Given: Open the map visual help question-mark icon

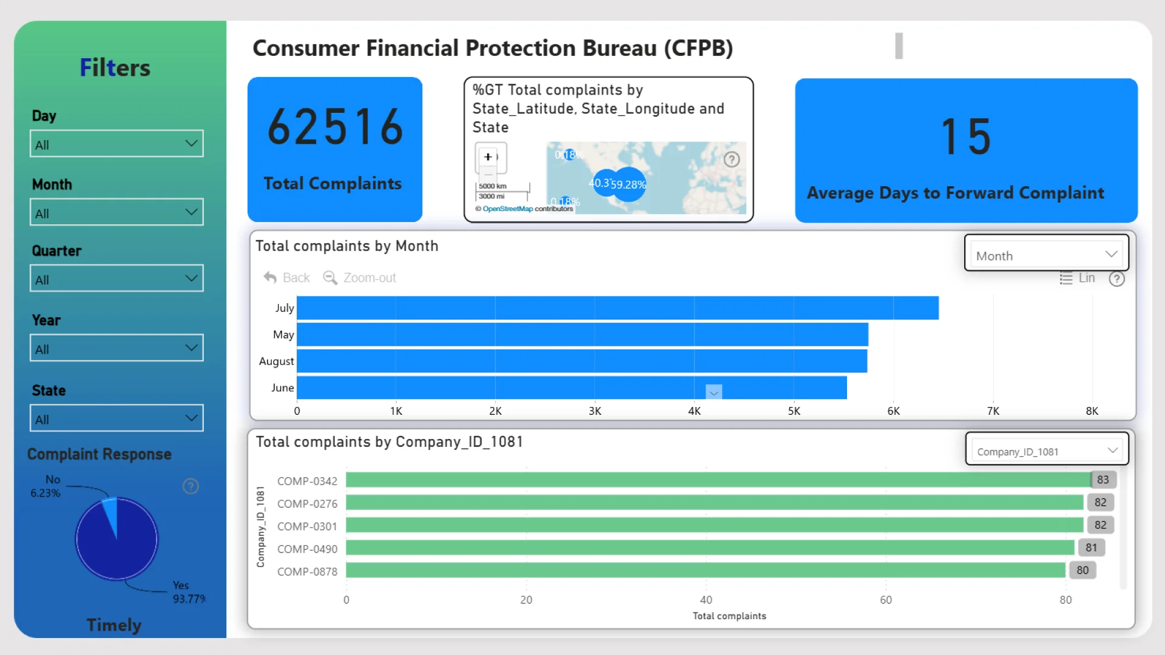Looking at the screenshot, I should tap(732, 160).
